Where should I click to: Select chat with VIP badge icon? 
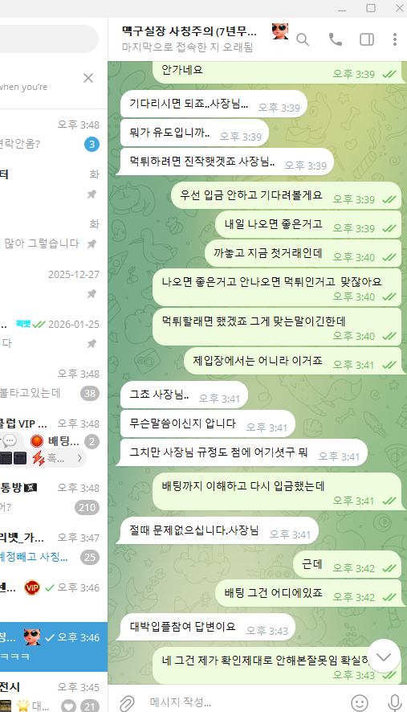coord(54,596)
